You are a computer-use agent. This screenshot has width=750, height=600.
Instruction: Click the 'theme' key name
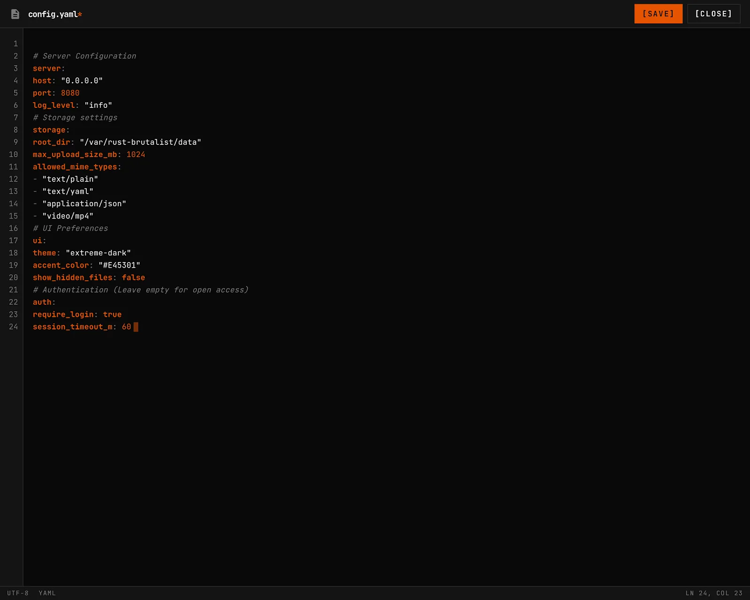(45, 253)
